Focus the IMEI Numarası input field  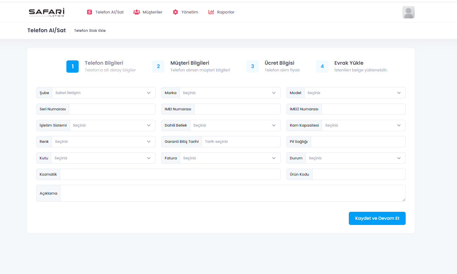click(x=237, y=109)
